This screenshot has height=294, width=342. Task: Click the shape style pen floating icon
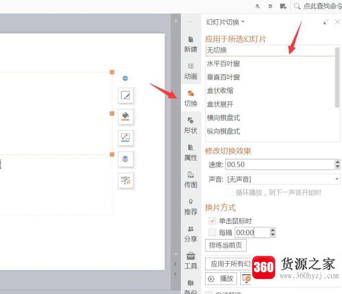tap(125, 95)
